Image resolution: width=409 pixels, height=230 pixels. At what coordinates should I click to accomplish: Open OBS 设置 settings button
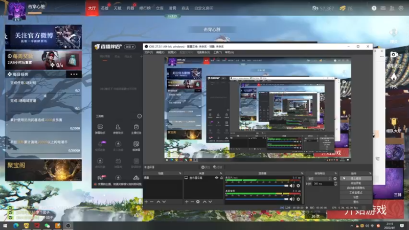tap(356, 197)
